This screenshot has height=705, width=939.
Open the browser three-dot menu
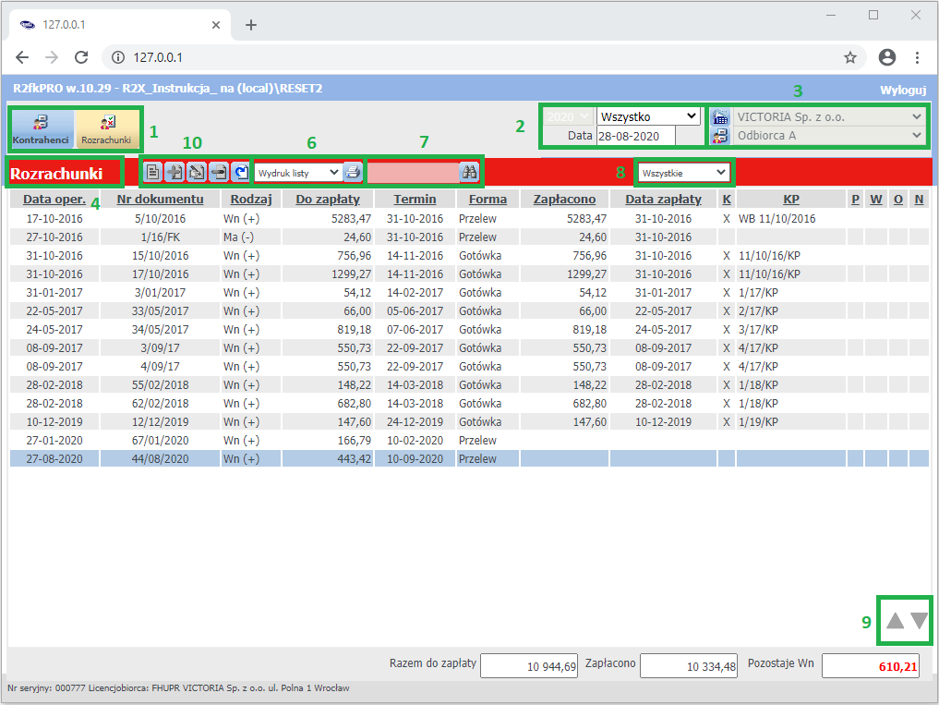coord(917,57)
